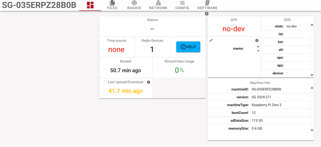Click the Machine Info scroll-down arrow
This screenshot has height=147, width=321.
pyautogui.click(x=312, y=130)
